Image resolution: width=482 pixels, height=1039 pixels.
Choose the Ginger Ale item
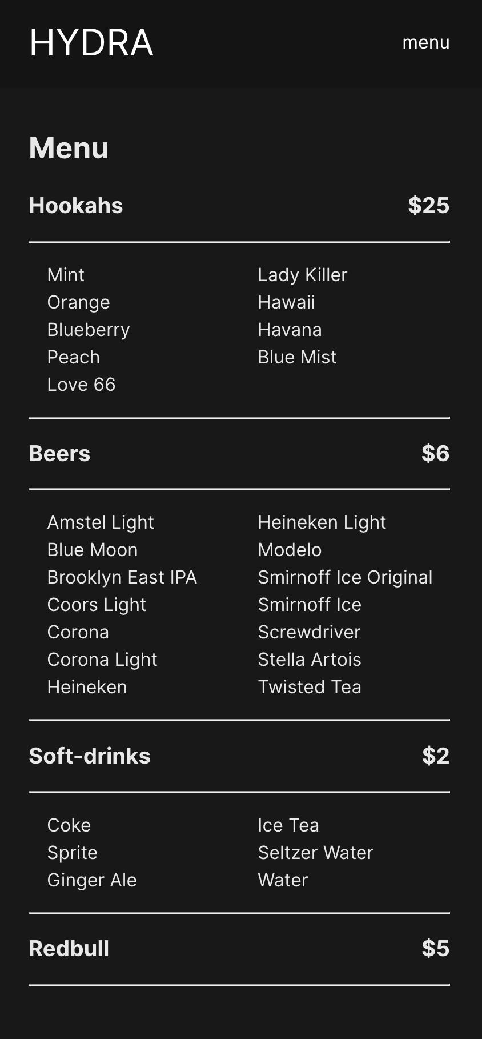coord(92,880)
